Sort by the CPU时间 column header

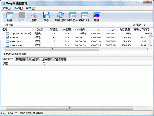(x=80, y=30)
